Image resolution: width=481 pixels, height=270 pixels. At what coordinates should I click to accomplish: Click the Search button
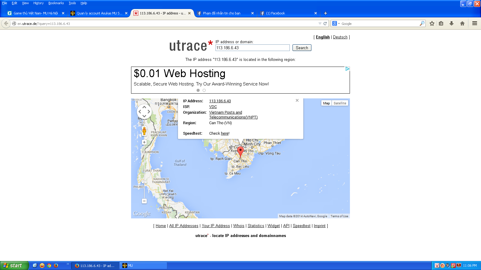tap(302, 48)
